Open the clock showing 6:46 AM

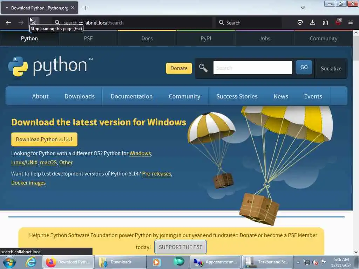[x=341, y=262]
